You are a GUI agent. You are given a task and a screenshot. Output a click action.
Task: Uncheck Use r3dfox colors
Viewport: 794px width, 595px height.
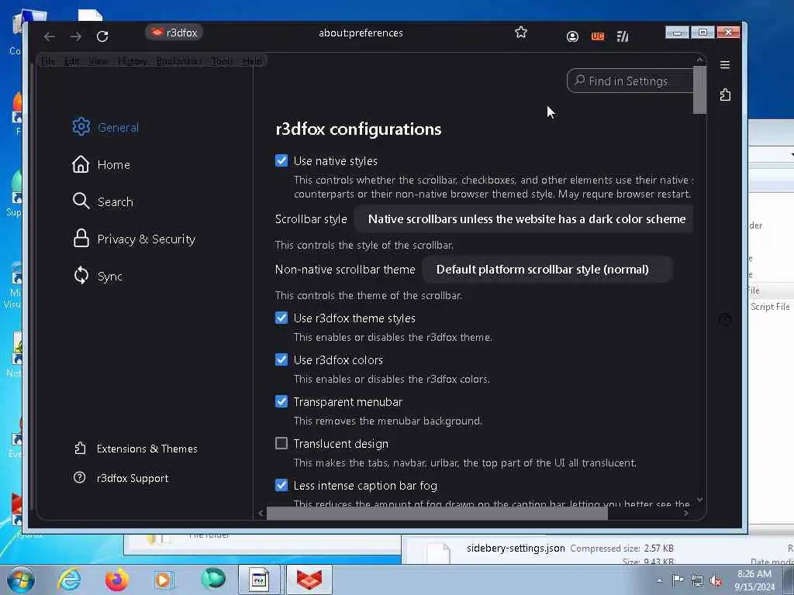(281, 359)
